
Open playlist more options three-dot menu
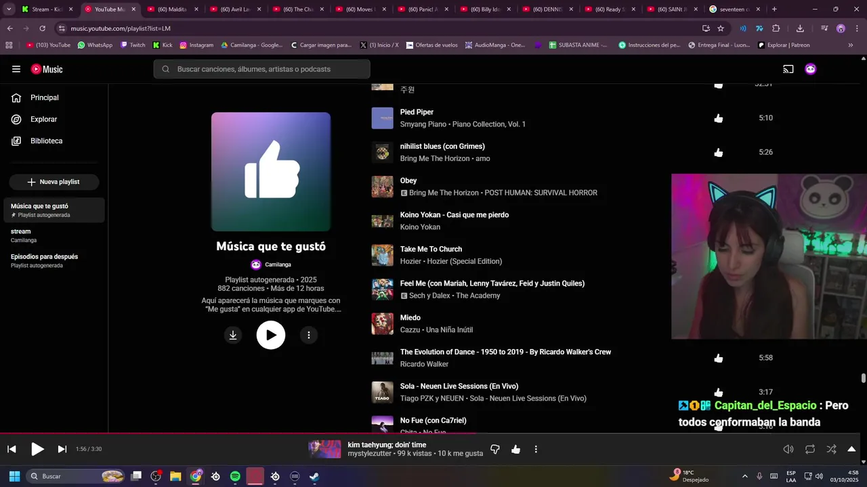(309, 335)
